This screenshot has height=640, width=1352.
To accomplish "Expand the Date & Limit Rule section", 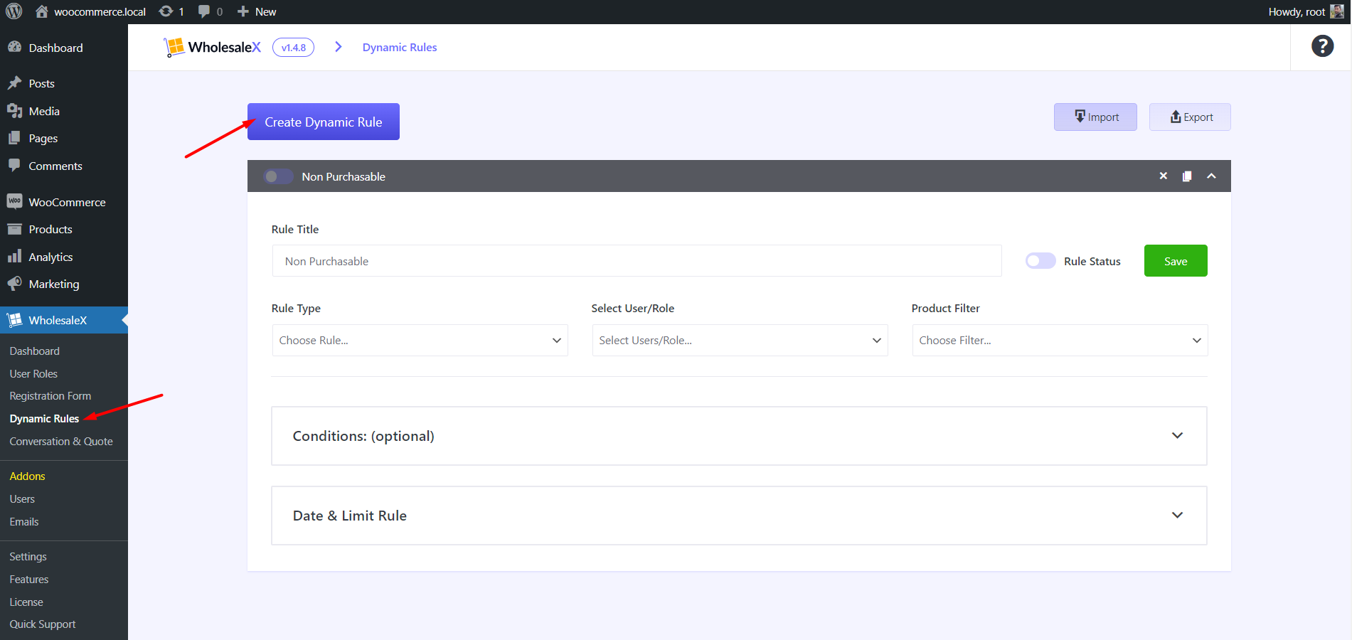I will (x=739, y=516).
